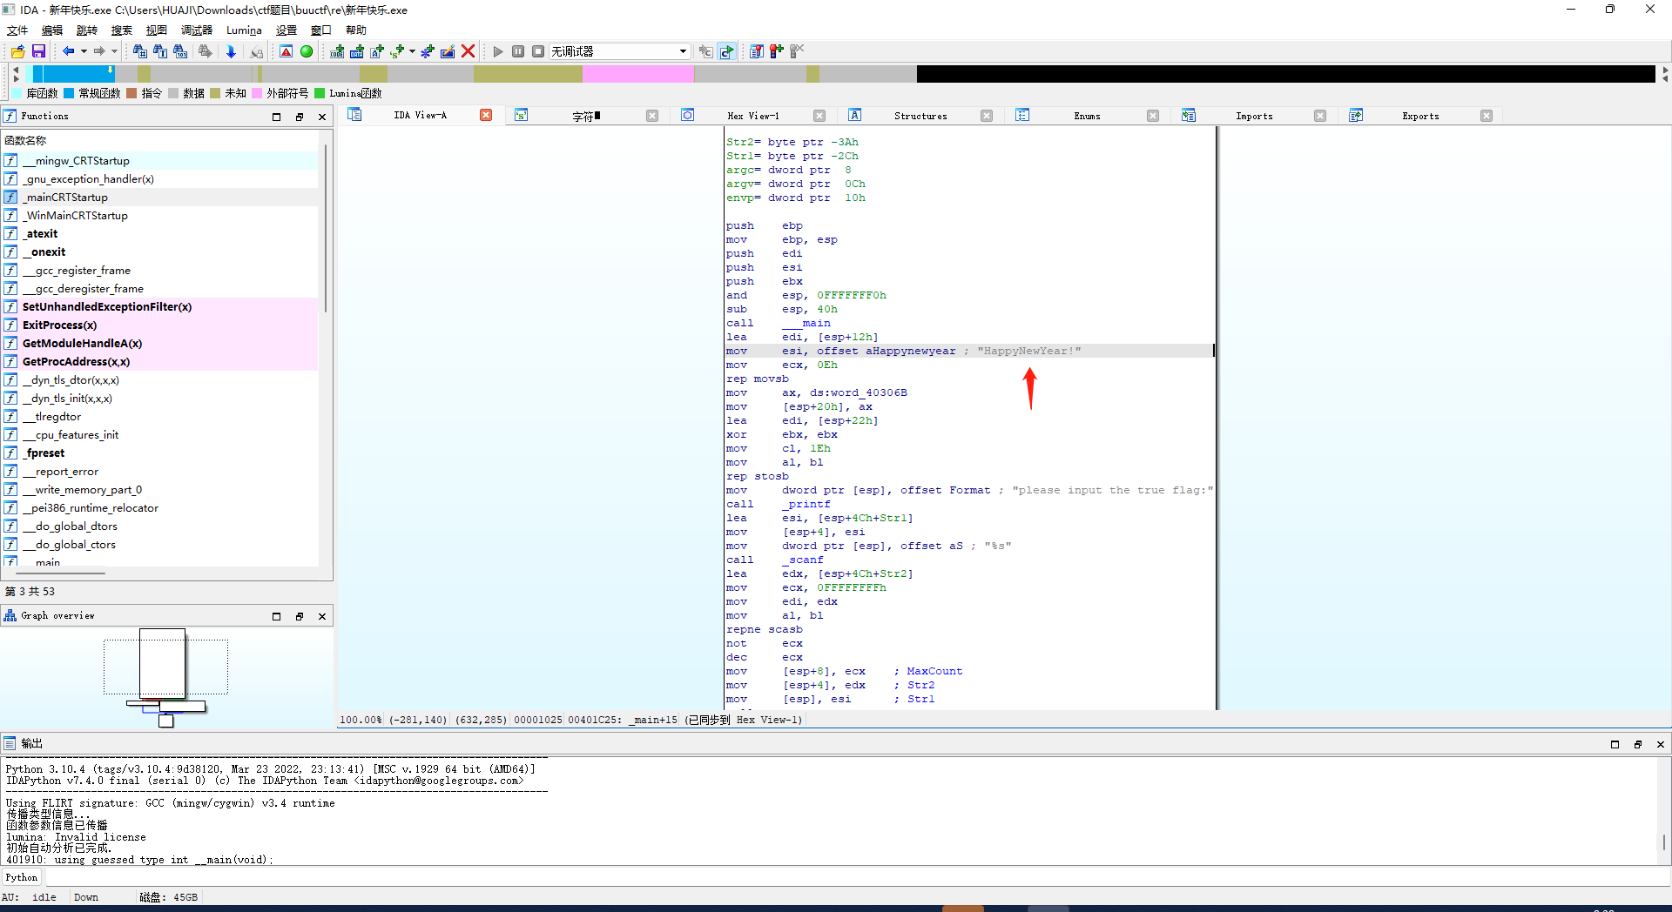Screen dimensions: 1672x912
Task: Click the delete breakpoint icon
Action: click(797, 51)
